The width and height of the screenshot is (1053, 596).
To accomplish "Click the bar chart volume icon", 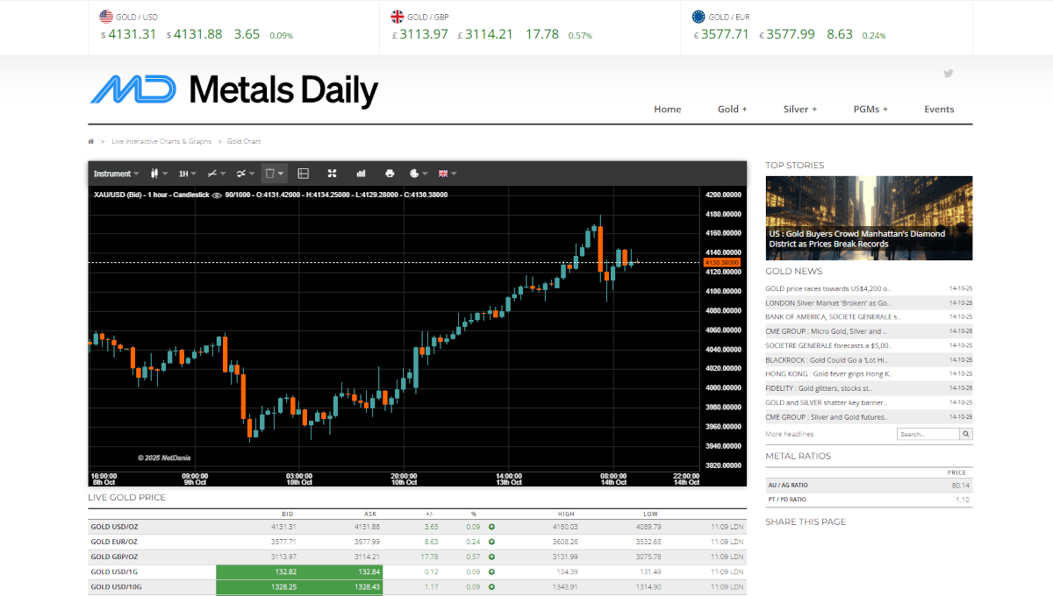I will tap(361, 174).
